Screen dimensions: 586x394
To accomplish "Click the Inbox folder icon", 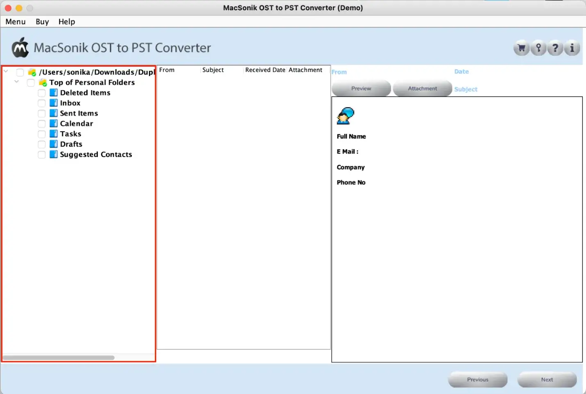I will pyautogui.click(x=54, y=103).
